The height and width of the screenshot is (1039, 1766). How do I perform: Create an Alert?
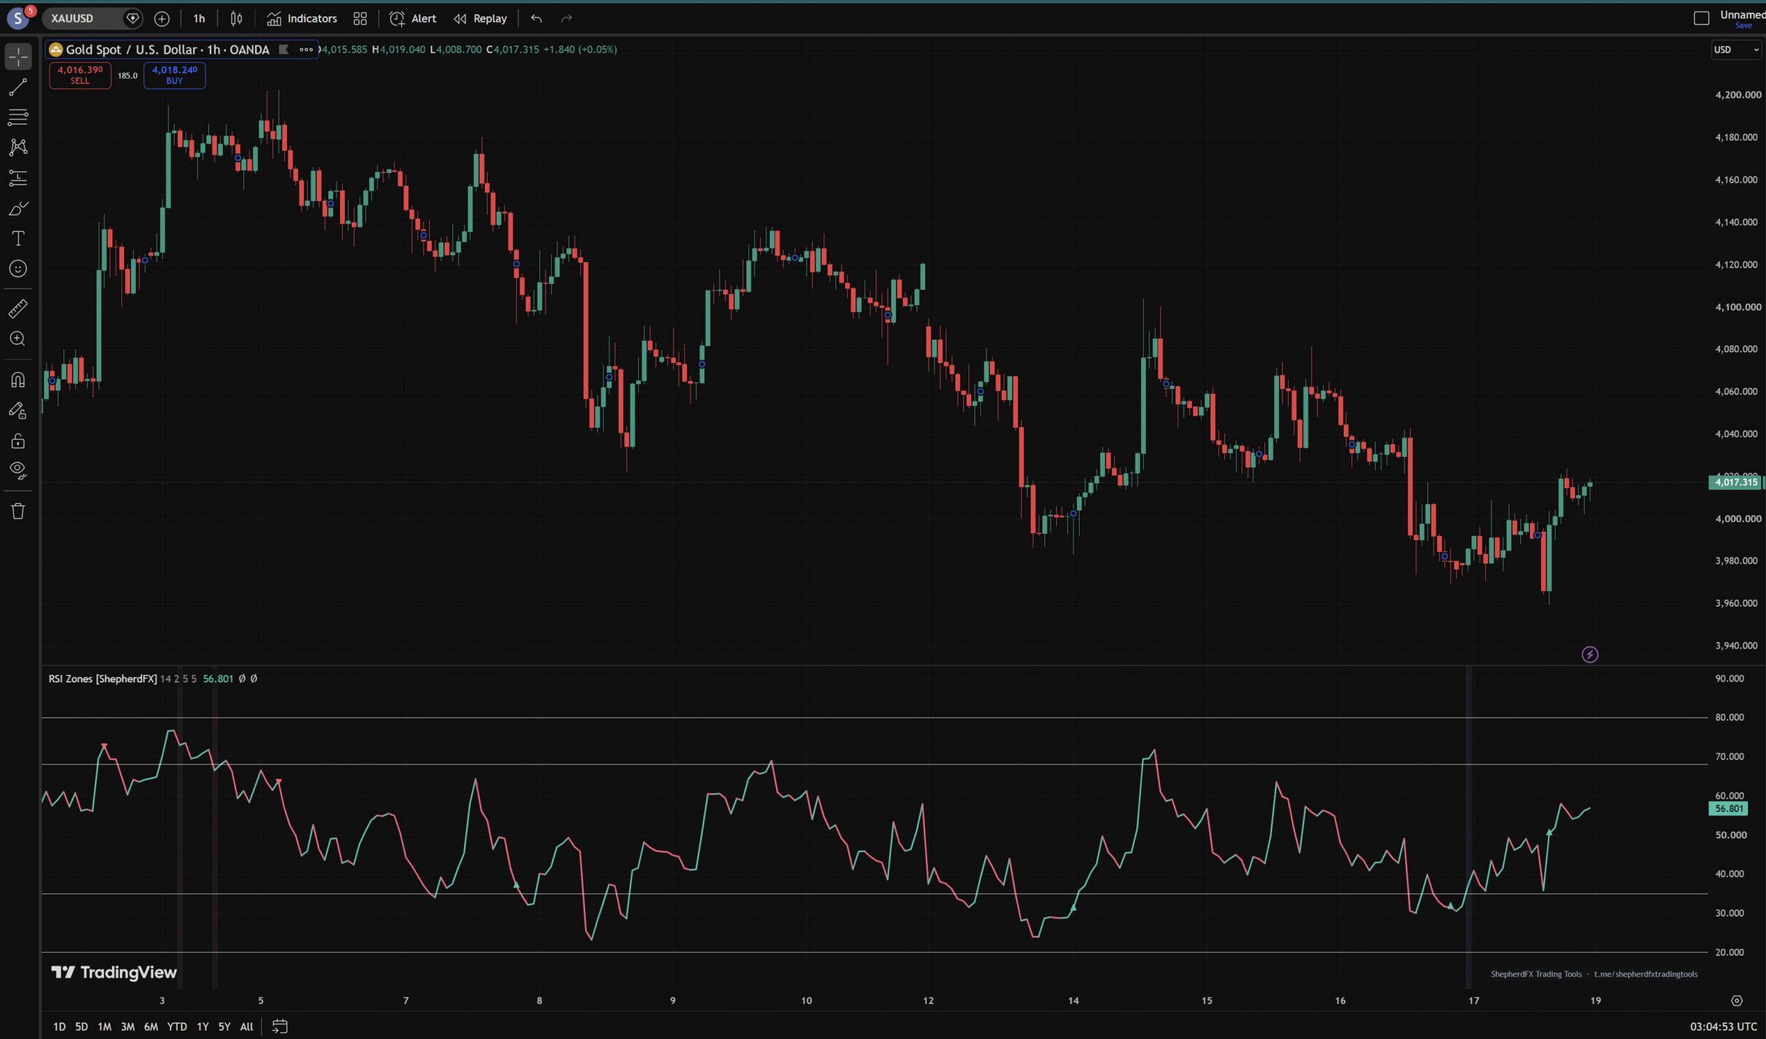click(413, 19)
